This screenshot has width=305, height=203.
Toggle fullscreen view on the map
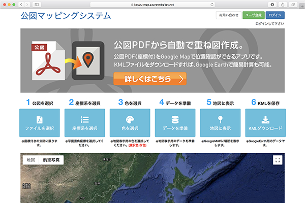click(x=277, y=160)
